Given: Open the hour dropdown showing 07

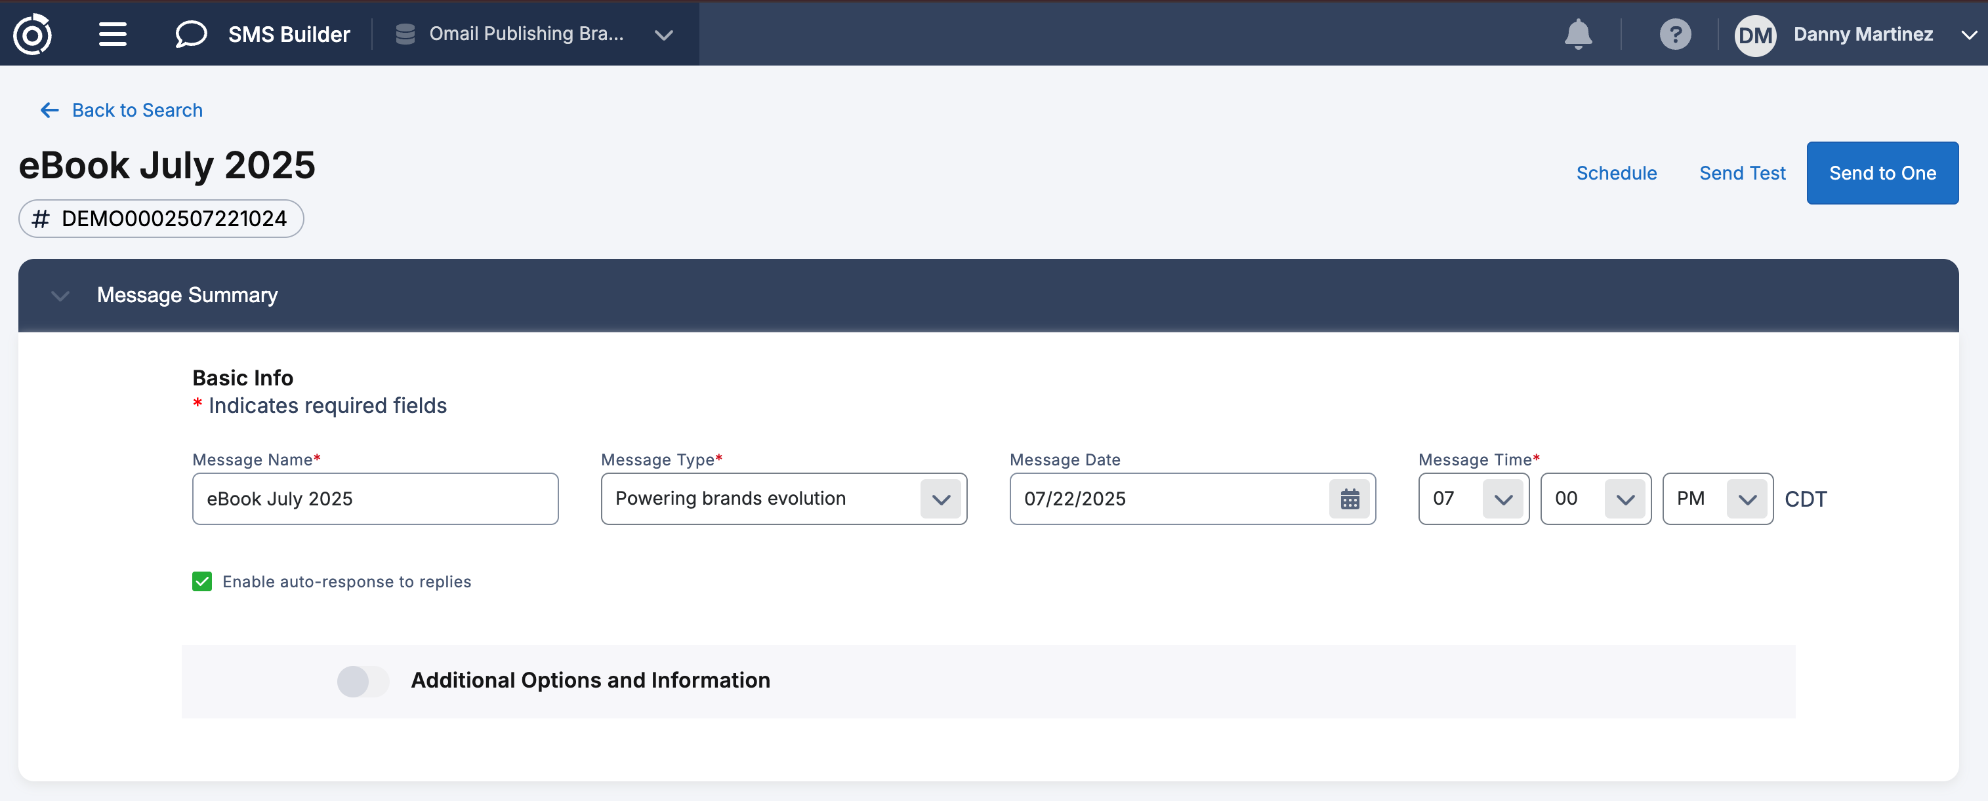Looking at the screenshot, I should click(x=1502, y=499).
